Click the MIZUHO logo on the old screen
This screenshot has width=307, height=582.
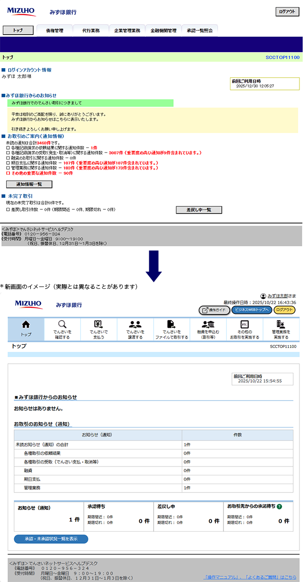21,11
